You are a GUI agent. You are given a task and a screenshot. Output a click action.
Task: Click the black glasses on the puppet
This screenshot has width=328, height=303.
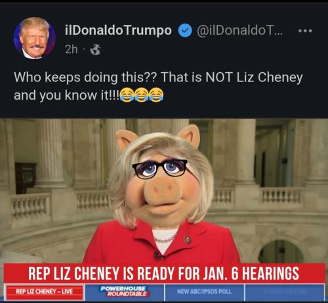point(160,169)
